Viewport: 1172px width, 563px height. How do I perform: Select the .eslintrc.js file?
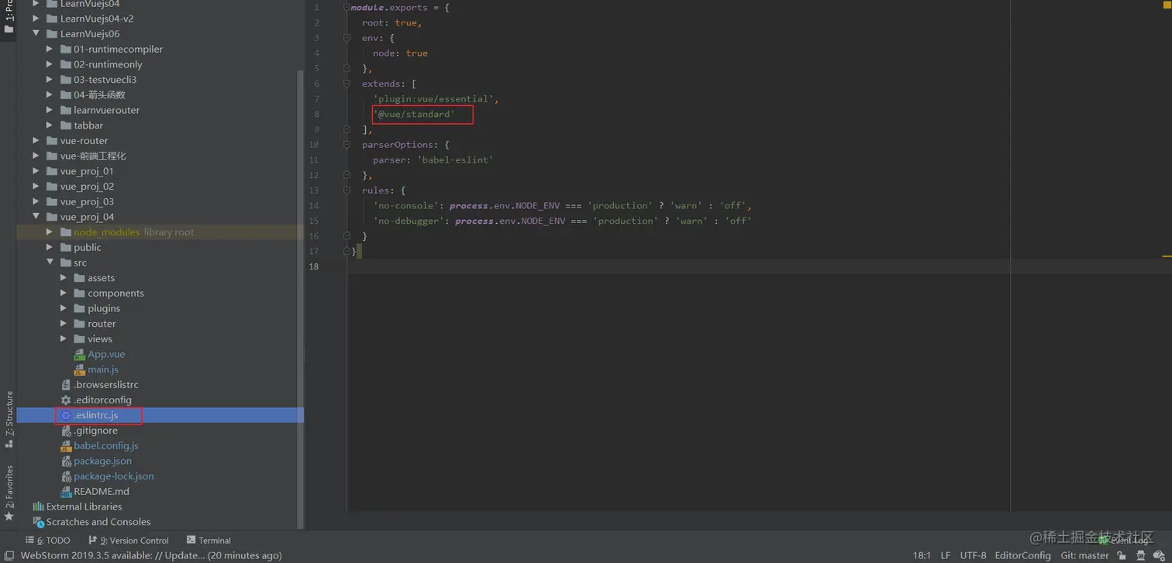(160, 415)
